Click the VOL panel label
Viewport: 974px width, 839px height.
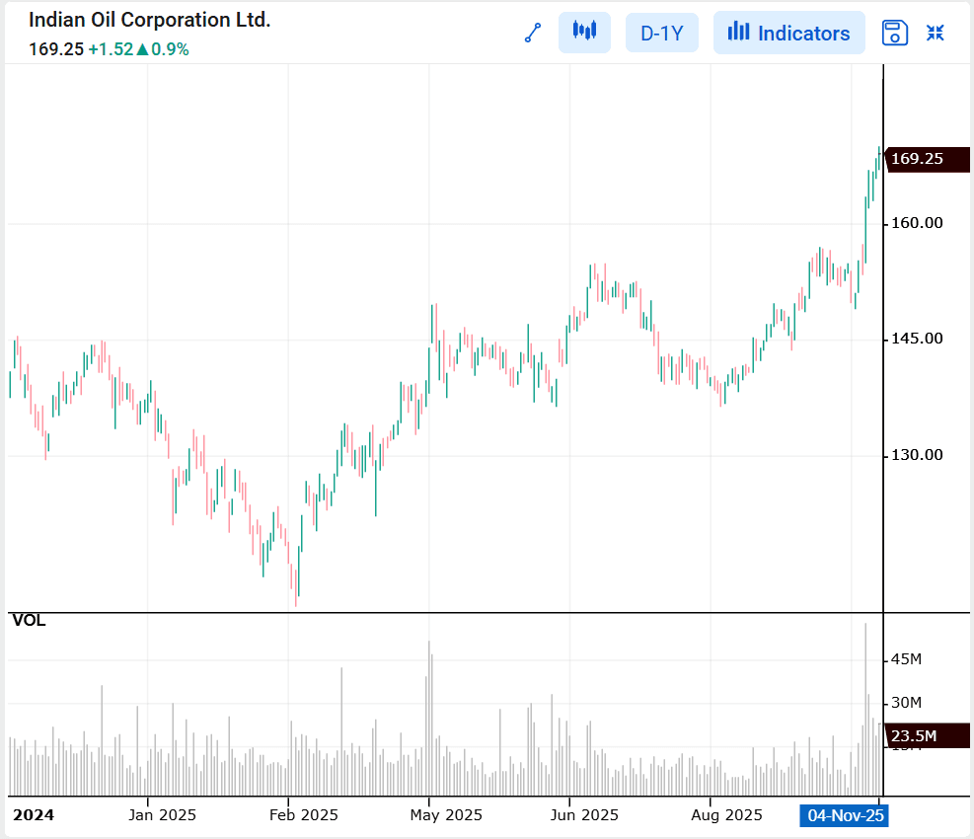tap(29, 621)
